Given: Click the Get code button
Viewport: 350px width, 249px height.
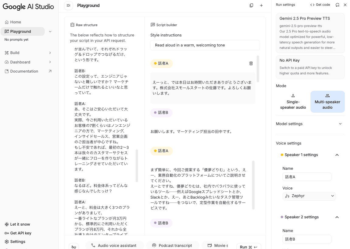Looking at the screenshot, I should pyautogui.click(x=320, y=5).
